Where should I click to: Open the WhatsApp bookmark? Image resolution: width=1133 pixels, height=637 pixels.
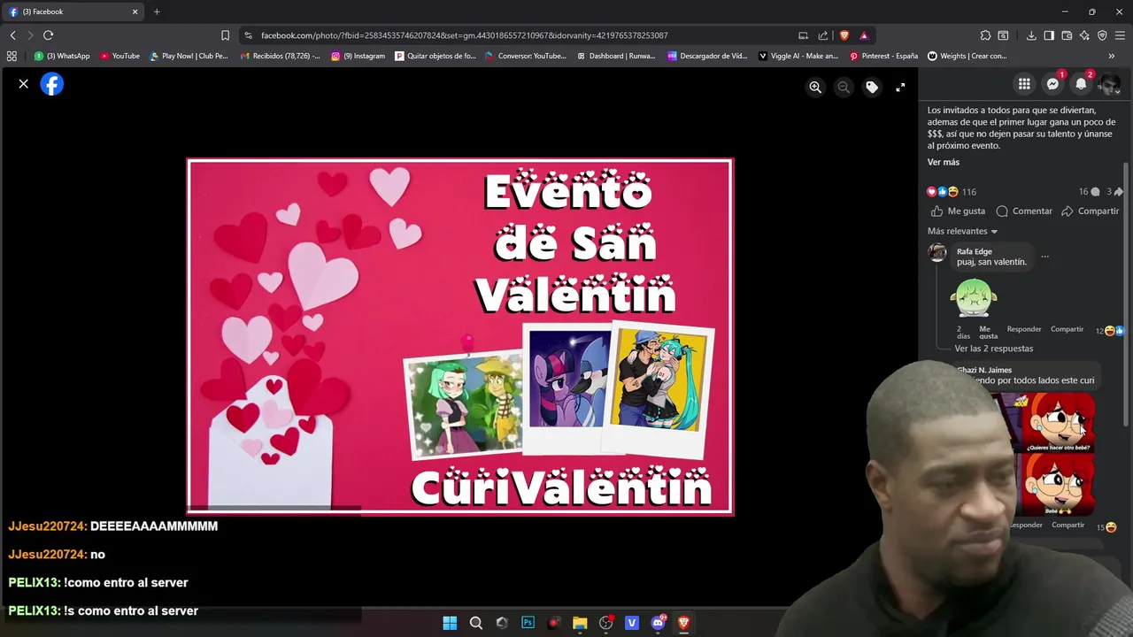[x=62, y=56]
